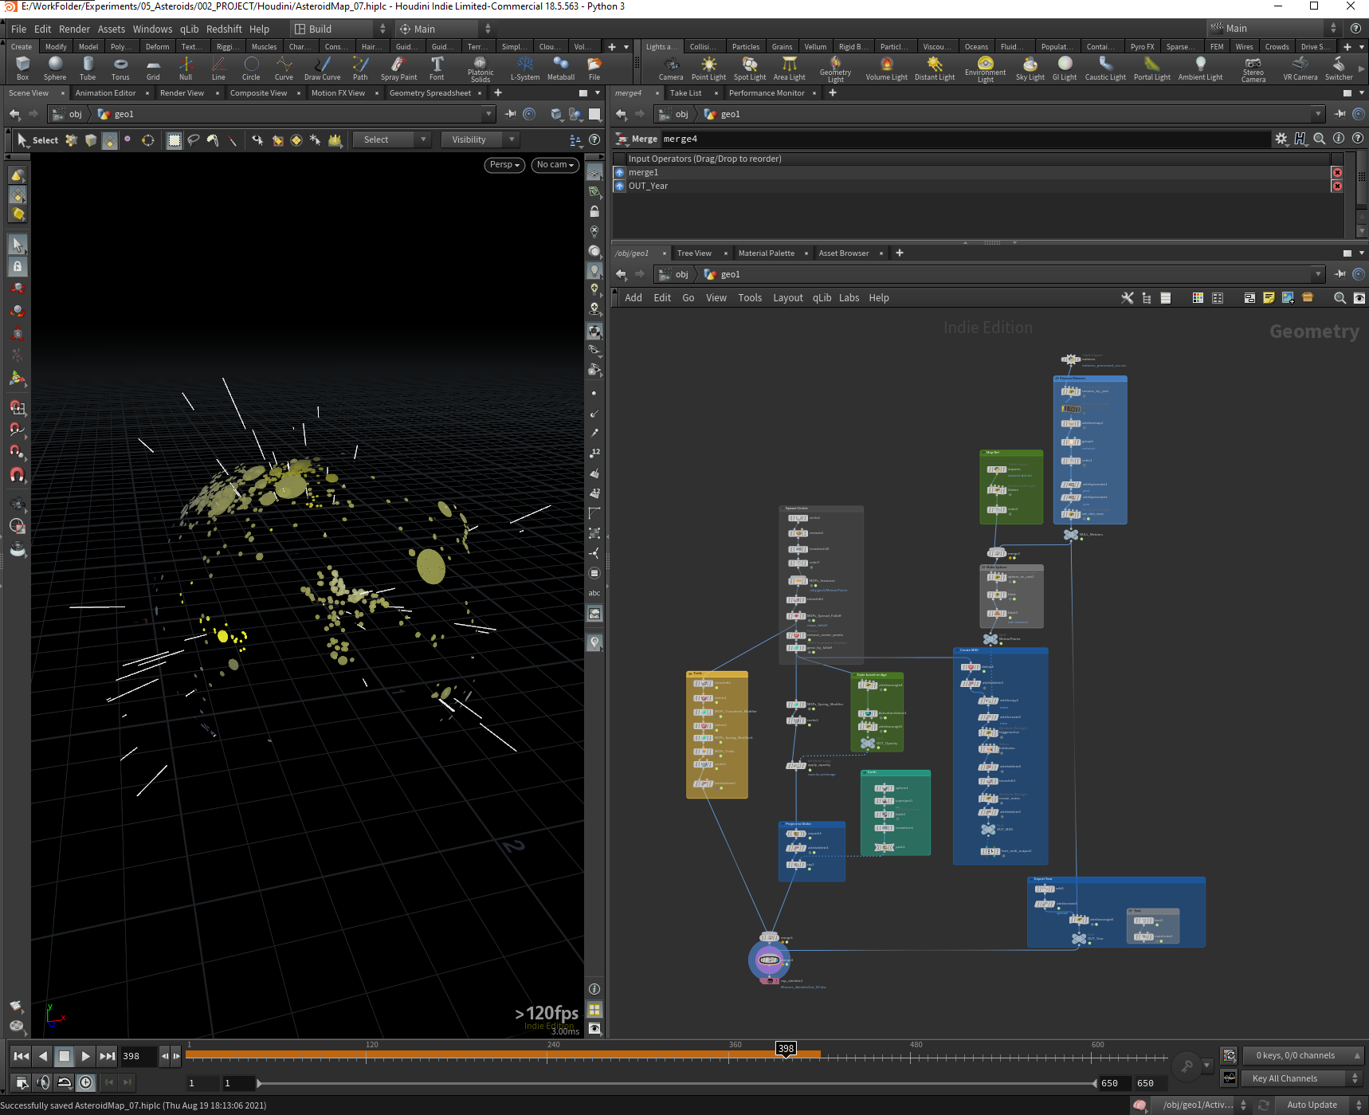Create a Switcher object
Image resolution: width=1369 pixels, height=1115 pixels.
pyautogui.click(x=1339, y=69)
